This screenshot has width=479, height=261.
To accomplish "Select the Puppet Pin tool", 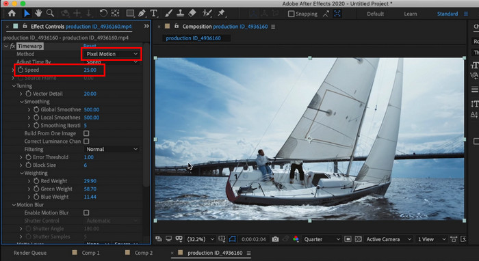I will coord(221,14).
